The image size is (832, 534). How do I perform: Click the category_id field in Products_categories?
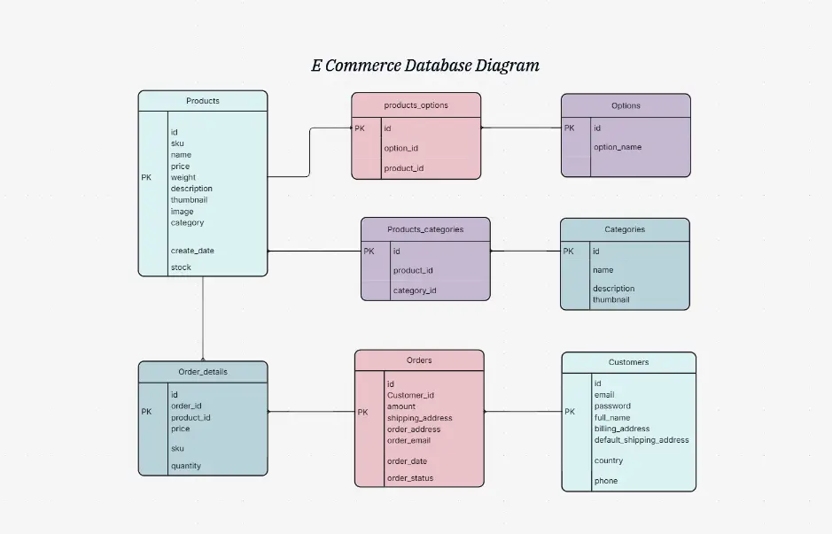[x=415, y=290]
